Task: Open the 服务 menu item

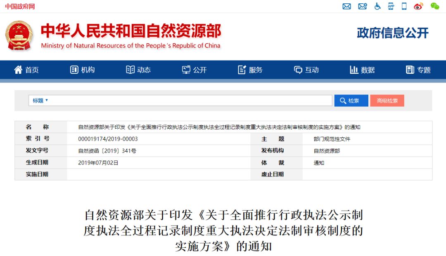Action: click(x=256, y=70)
